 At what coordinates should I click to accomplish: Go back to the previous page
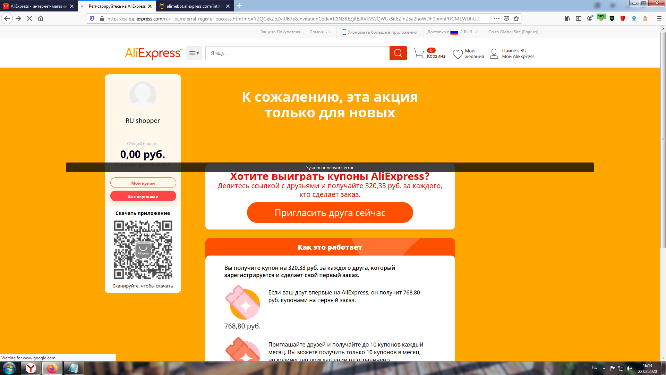[x=7, y=18]
